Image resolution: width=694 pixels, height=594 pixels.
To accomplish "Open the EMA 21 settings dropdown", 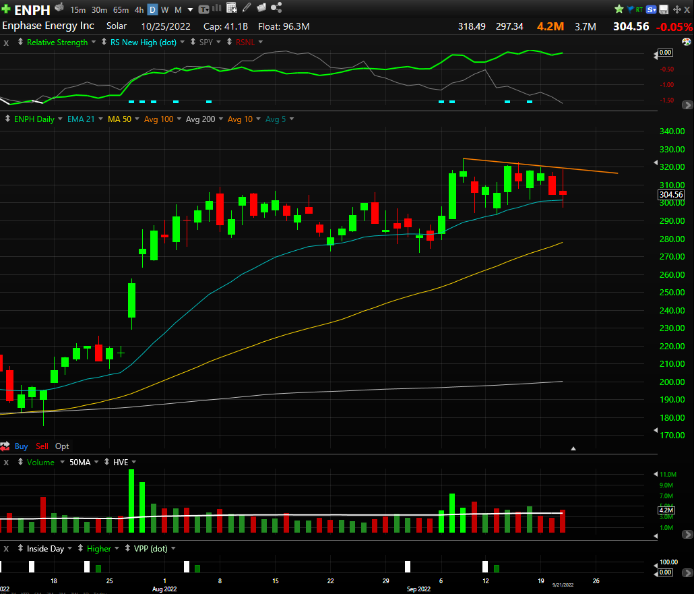I will tap(100, 119).
